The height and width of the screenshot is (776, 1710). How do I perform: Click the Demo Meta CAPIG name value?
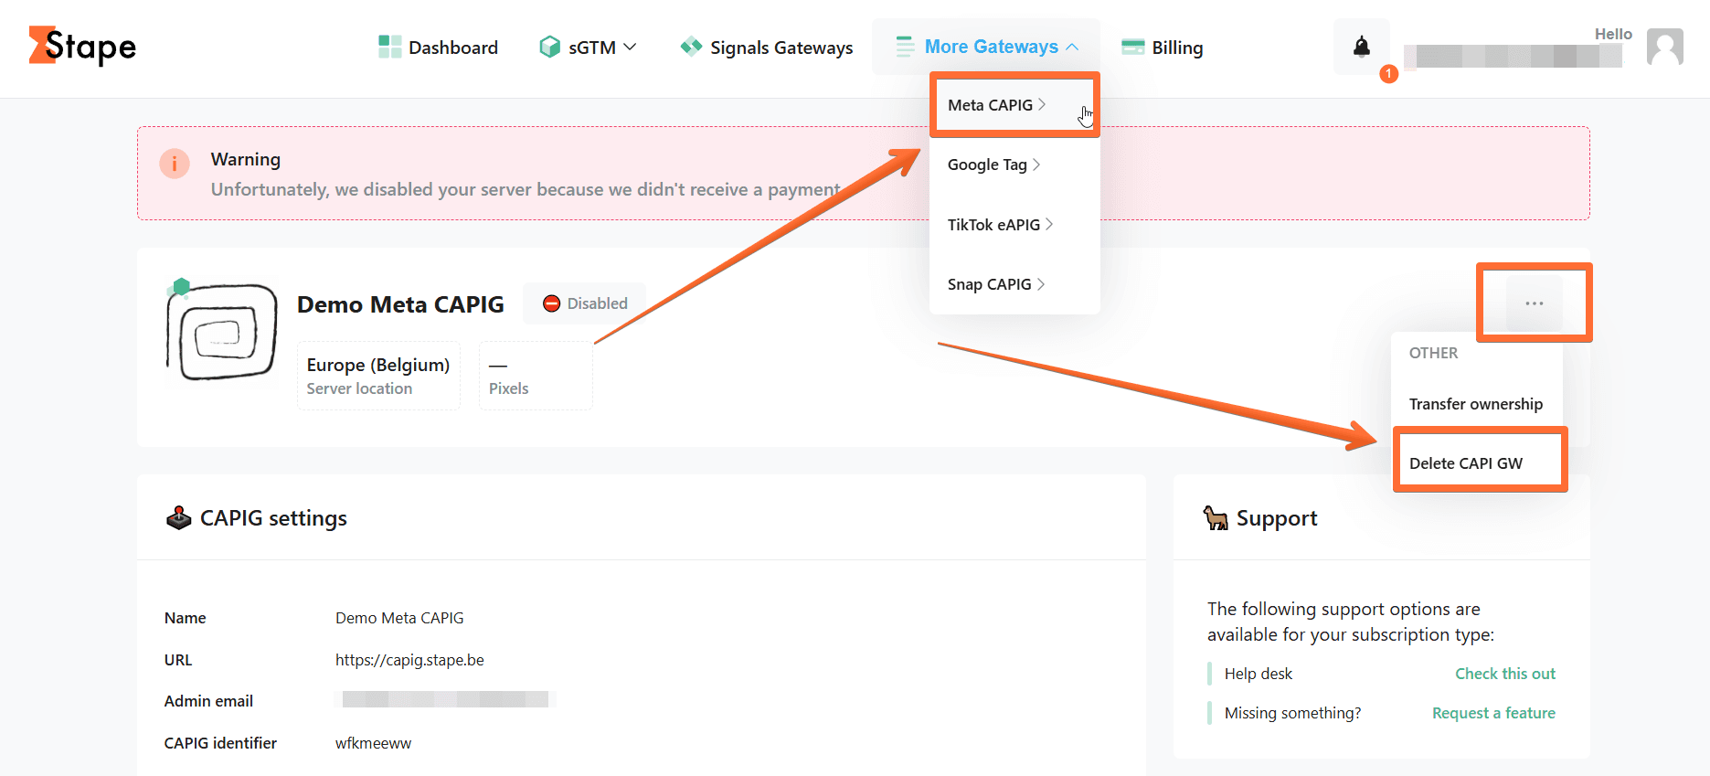[399, 618]
